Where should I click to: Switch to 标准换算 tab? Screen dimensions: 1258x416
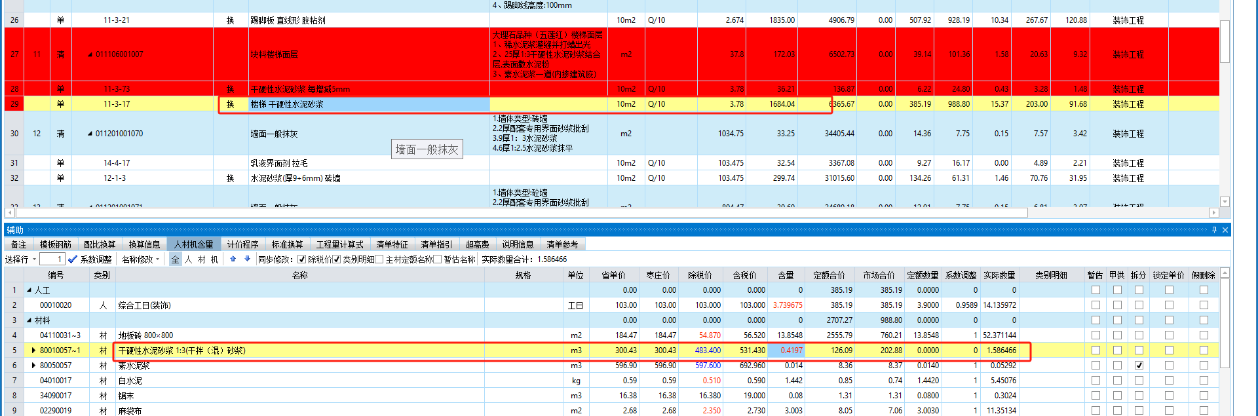click(288, 244)
